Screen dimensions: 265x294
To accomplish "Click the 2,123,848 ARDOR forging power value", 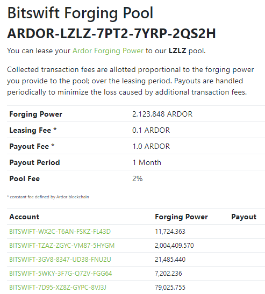I will tap(162, 114).
